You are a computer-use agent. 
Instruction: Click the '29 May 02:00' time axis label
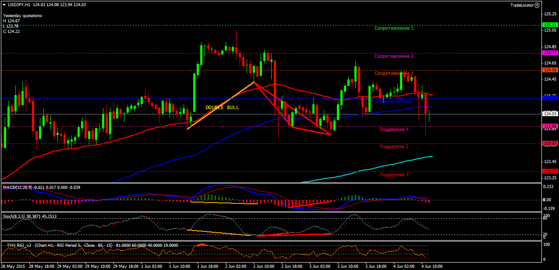70,266
